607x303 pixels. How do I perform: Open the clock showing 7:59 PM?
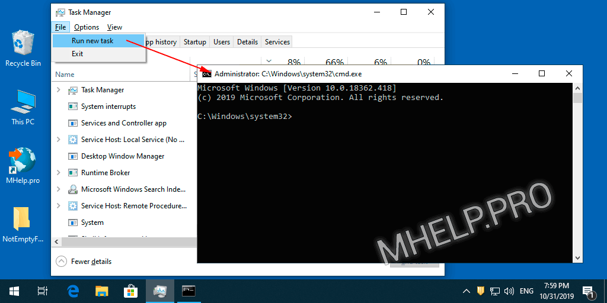556,291
